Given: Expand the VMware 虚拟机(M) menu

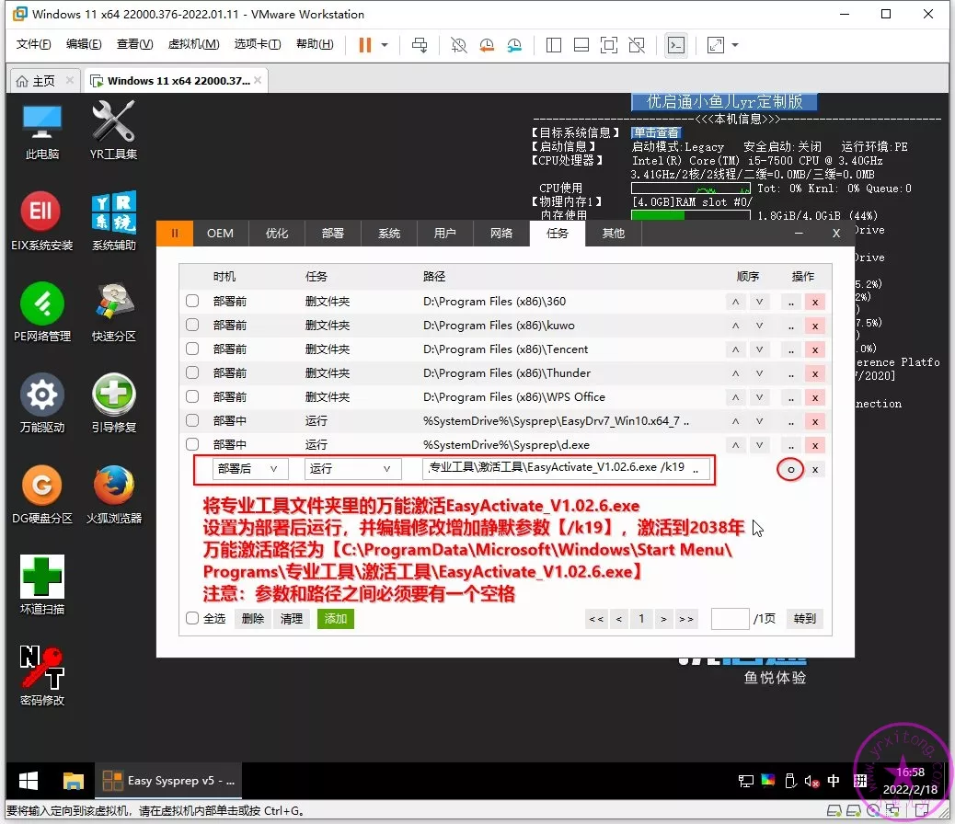Looking at the screenshot, I should pyautogui.click(x=193, y=44).
